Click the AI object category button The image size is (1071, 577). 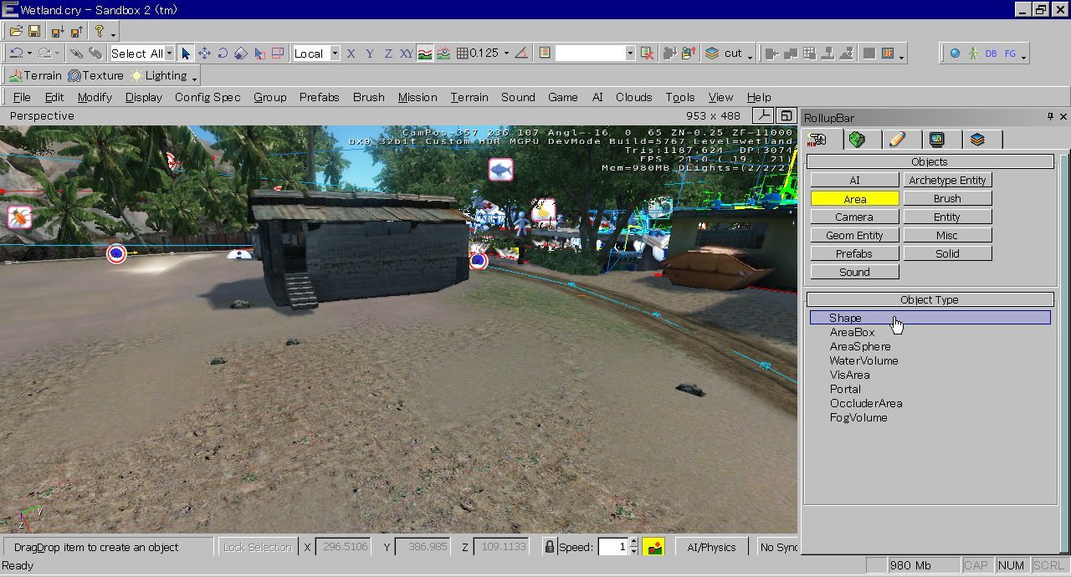(854, 180)
